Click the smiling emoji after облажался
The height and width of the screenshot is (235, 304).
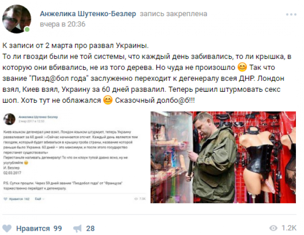point(108,100)
